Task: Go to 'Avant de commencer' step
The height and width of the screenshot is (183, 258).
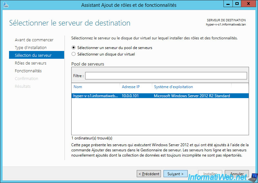Action: click(34, 40)
